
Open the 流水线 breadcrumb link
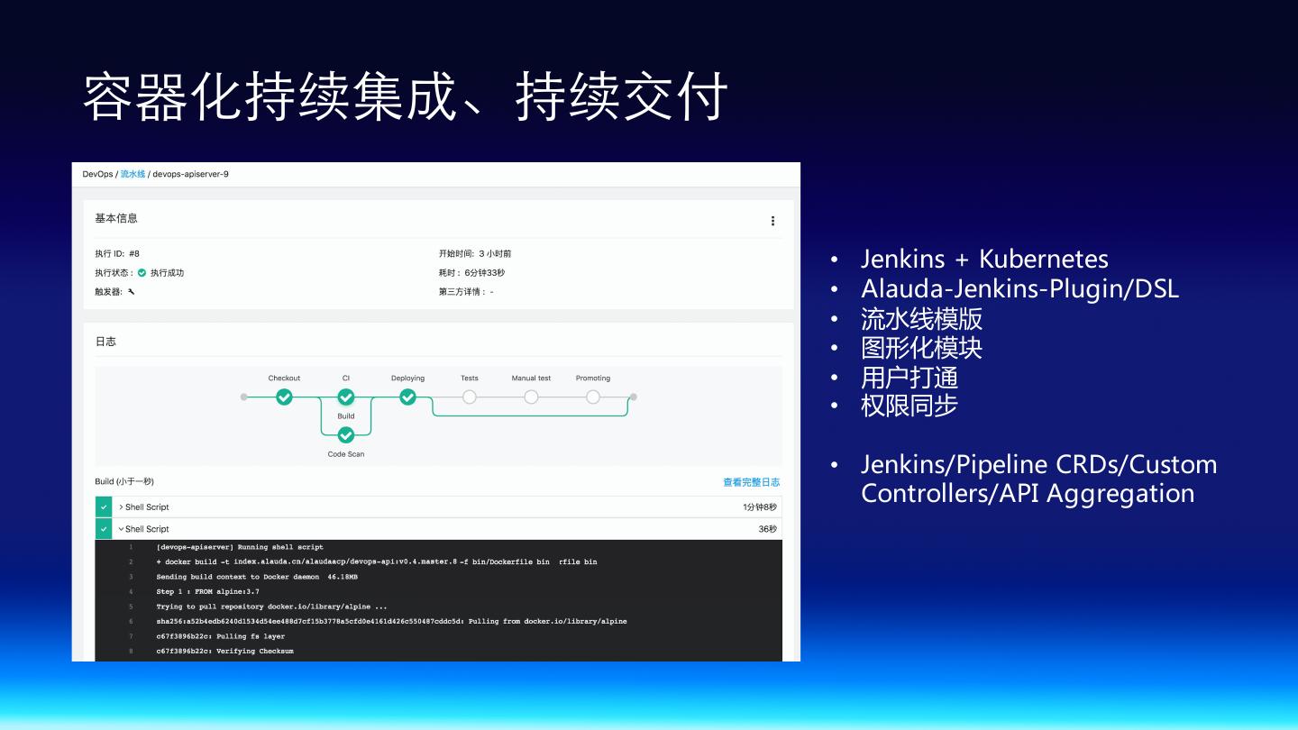133,174
